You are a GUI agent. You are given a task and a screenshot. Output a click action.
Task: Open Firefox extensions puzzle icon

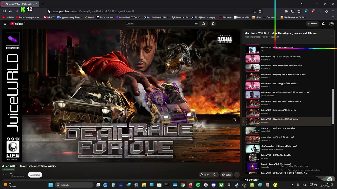tap(299, 11)
